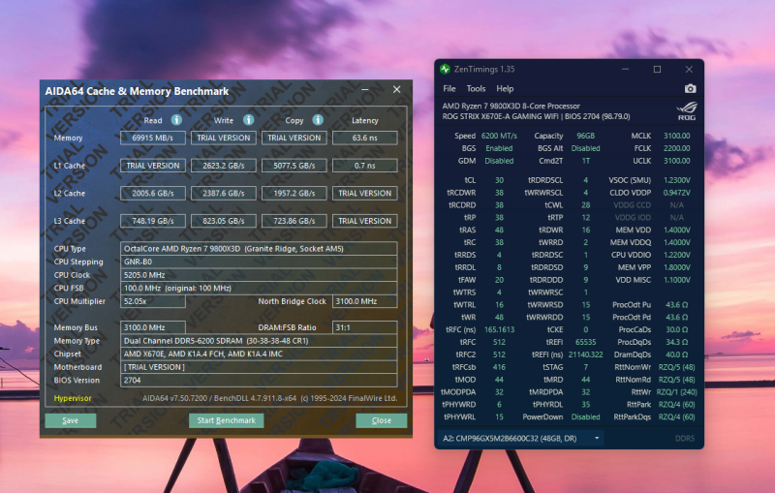The height and width of the screenshot is (493, 775).
Task: Click the DDR5 label in ZenTimings footer
Action: point(685,438)
